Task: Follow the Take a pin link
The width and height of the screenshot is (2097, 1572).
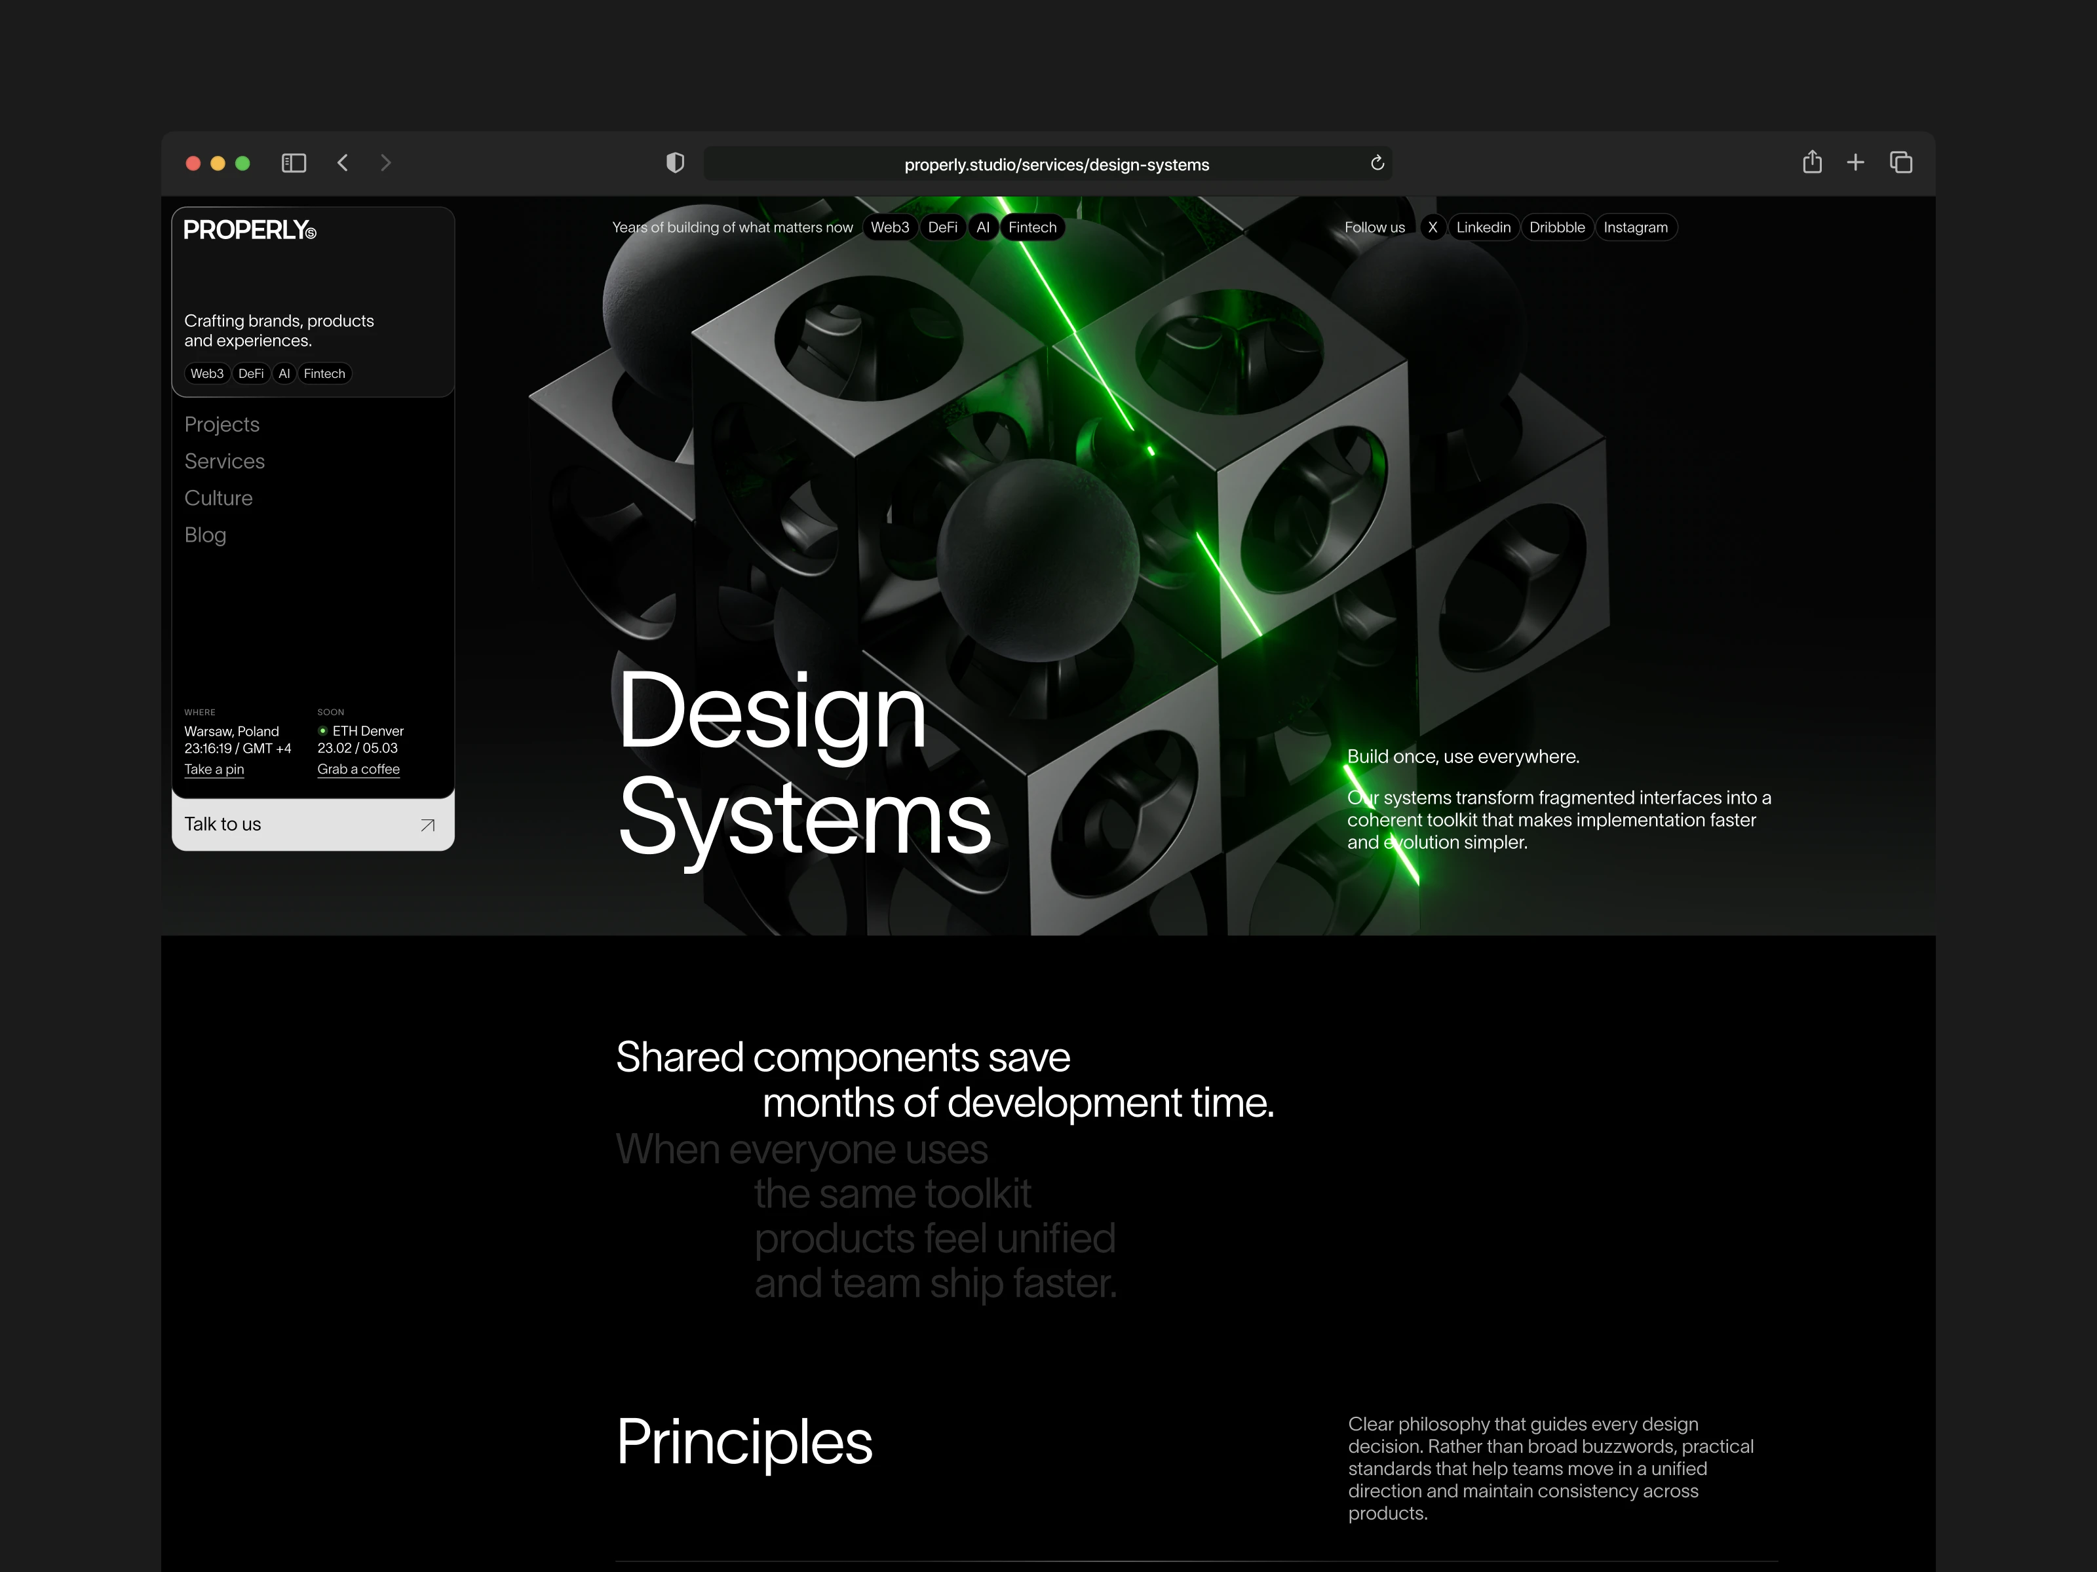Action: click(214, 770)
